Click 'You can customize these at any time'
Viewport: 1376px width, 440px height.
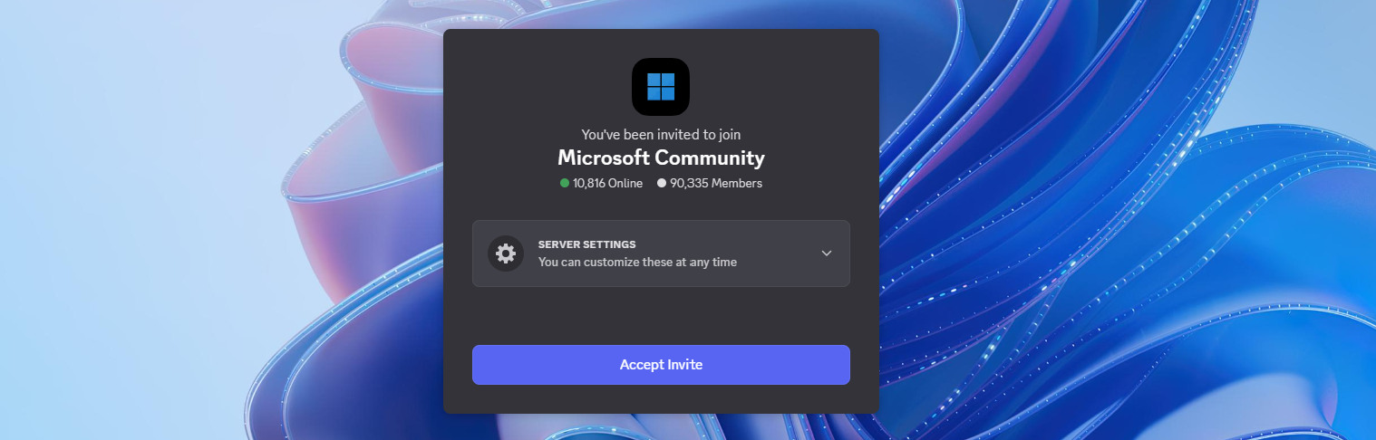637,263
